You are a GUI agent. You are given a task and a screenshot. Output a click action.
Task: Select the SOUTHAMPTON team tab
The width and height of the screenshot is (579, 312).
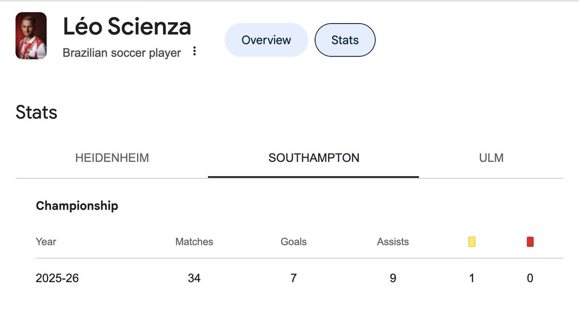(314, 158)
